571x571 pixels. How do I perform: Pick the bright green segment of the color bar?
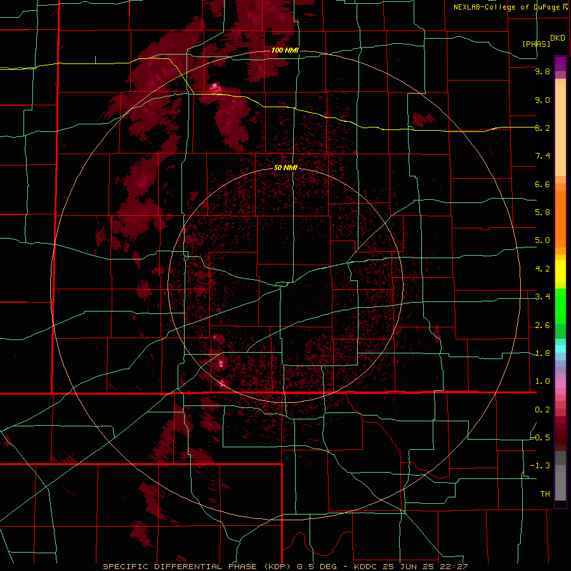coord(560,306)
